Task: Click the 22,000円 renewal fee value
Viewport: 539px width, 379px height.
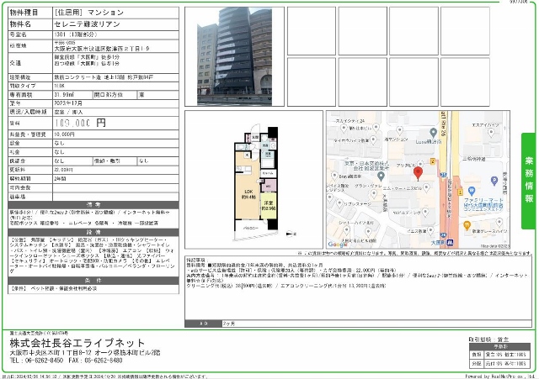Action: pyautogui.click(x=63, y=170)
